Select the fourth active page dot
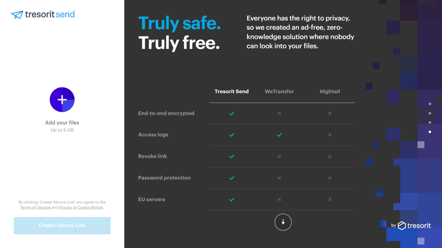The width and height of the screenshot is (442, 248). tap(430, 132)
